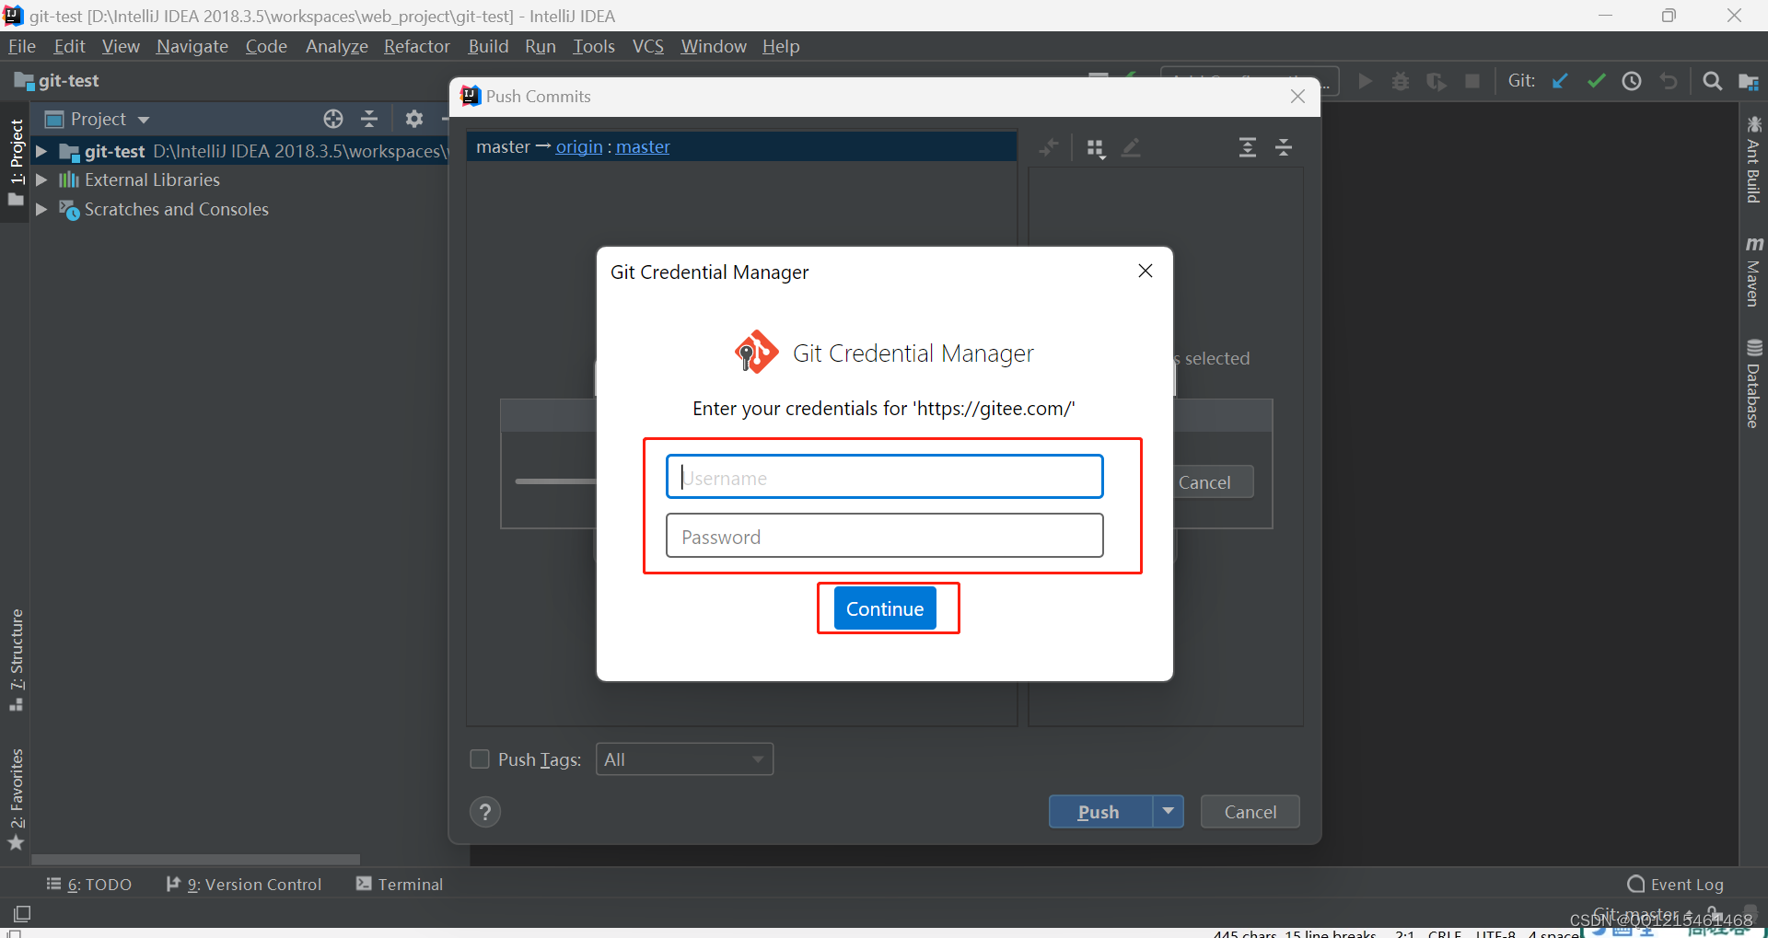Open the VCS menu
Screen dimensions: 1768x938
648,46
